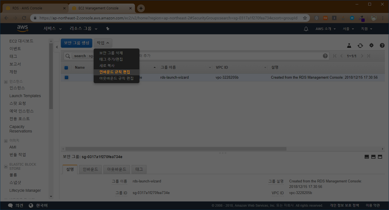Maximize the details pane layout icon
The width and height of the screenshot is (389, 210).
coord(380,157)
